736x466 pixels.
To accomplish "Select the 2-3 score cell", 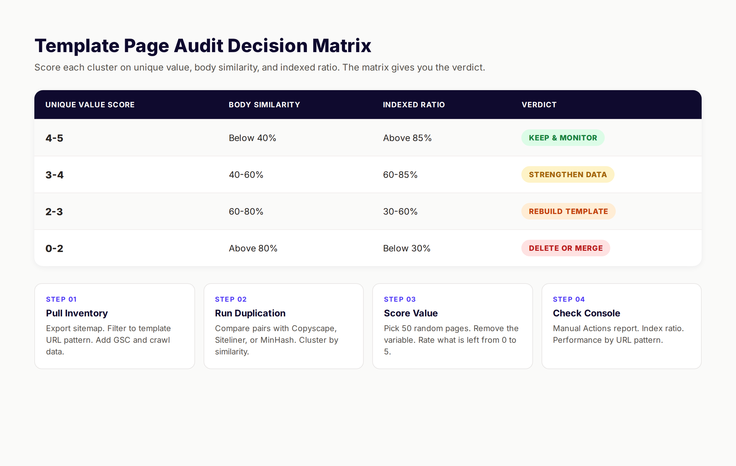I will [x=54, y=212].
